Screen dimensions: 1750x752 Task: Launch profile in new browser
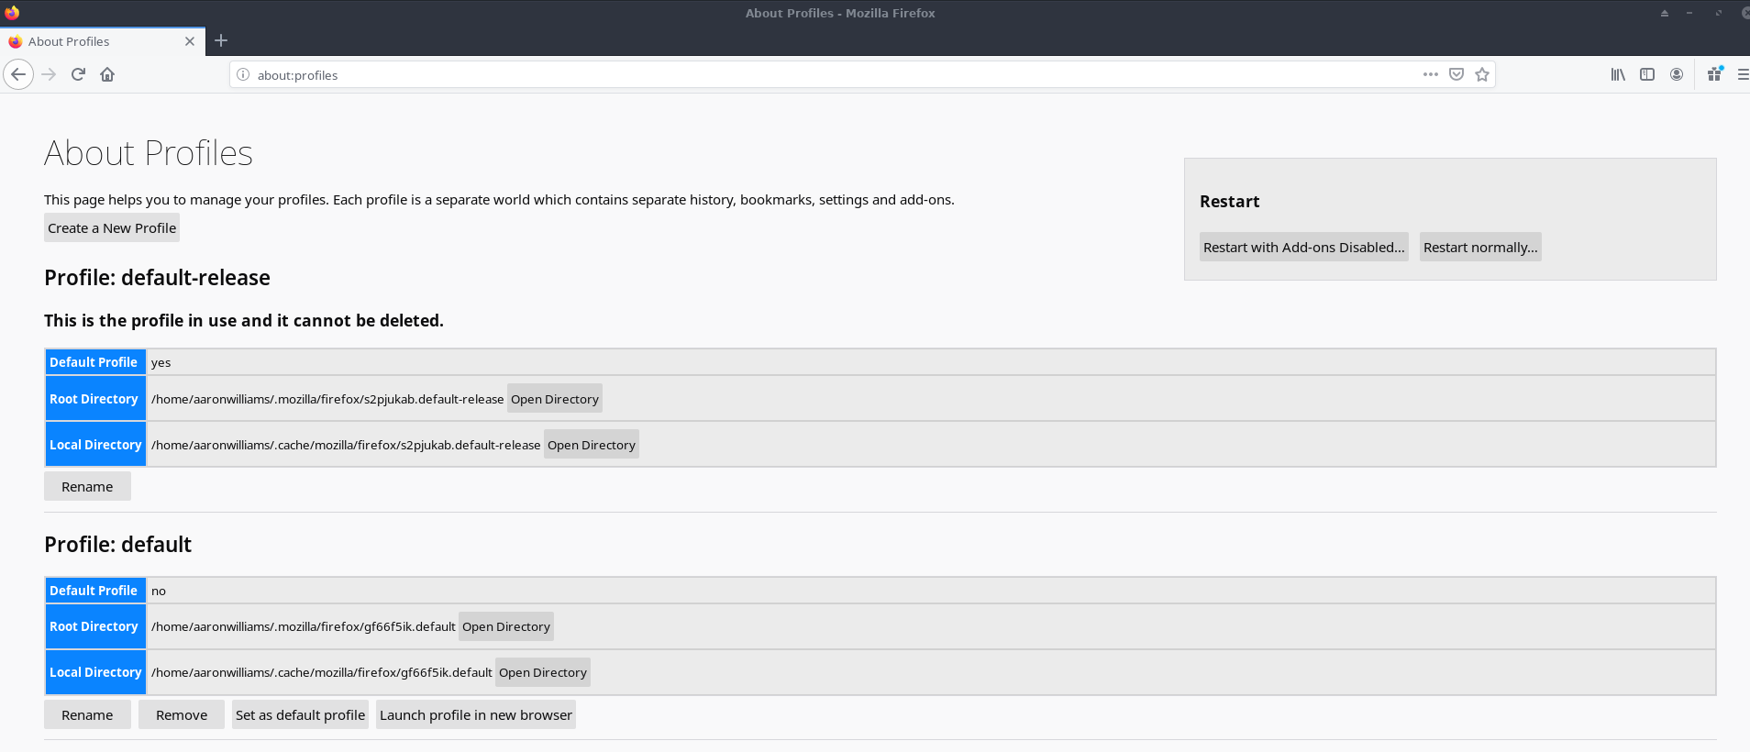(475, 715)
